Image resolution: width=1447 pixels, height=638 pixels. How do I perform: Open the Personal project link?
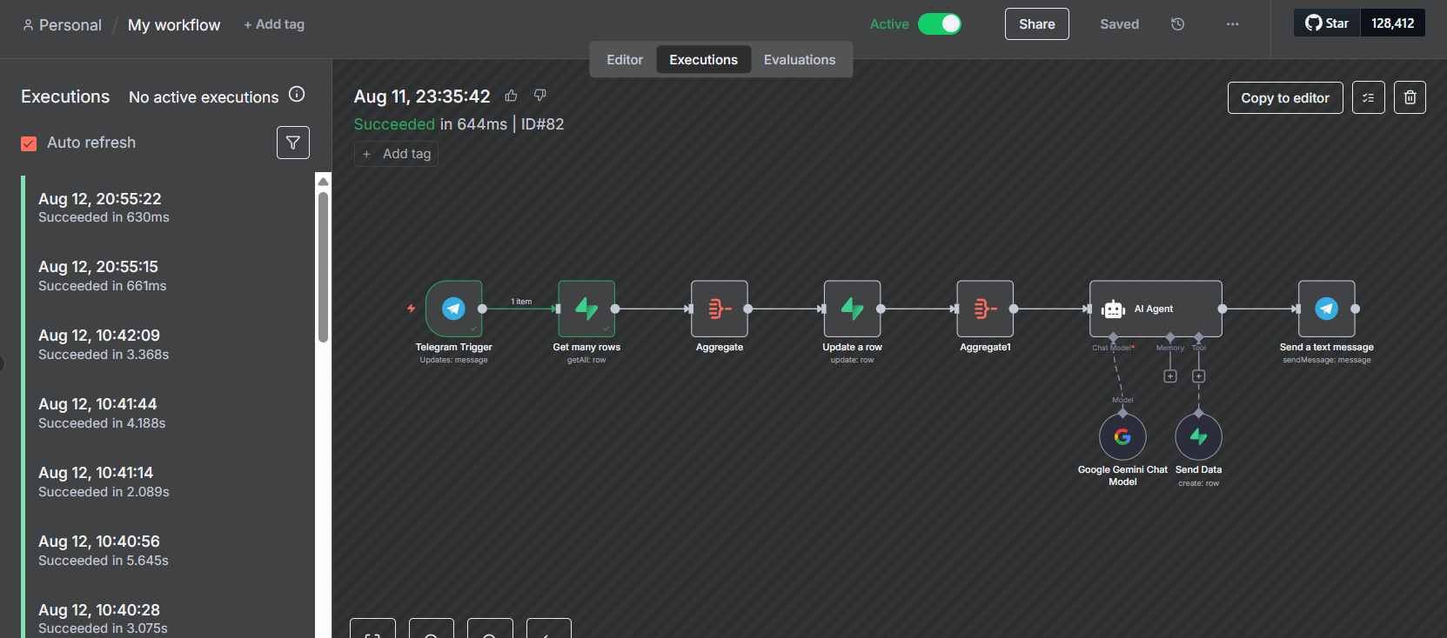tap(63, 25)
